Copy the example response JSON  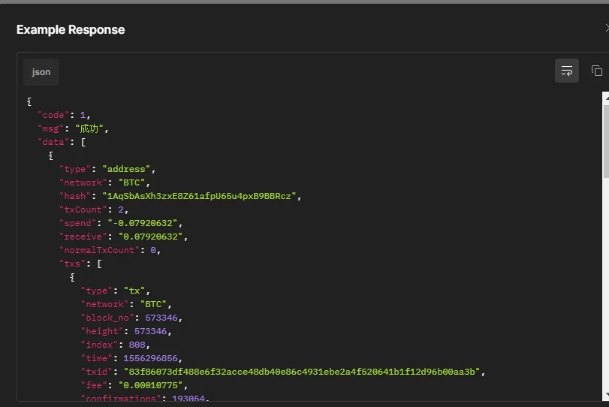pyautogui.click(x=597, y=71)
